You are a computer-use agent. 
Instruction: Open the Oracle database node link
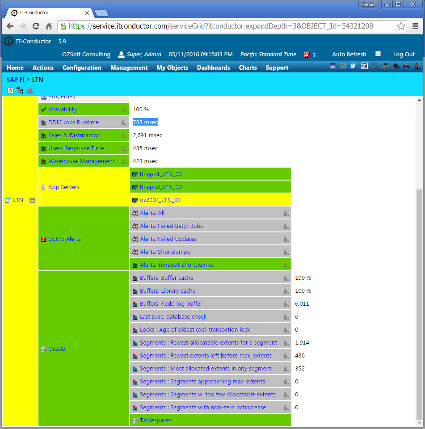point(57,349)
